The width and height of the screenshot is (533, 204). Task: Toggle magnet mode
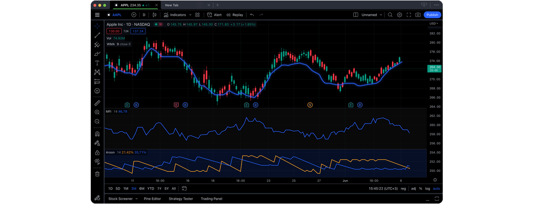(x=97, y=134)
